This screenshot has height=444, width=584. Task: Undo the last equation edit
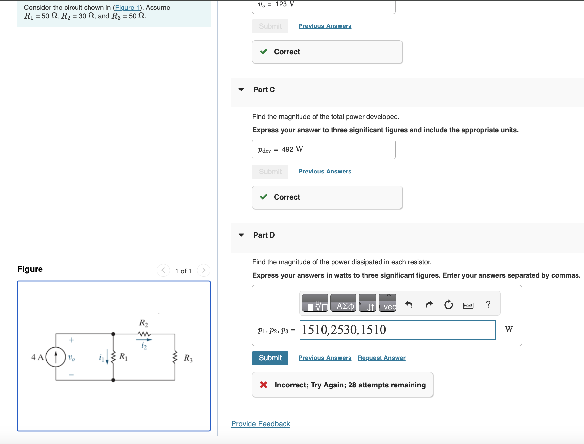pyautogui.click(x=409, y=304)
